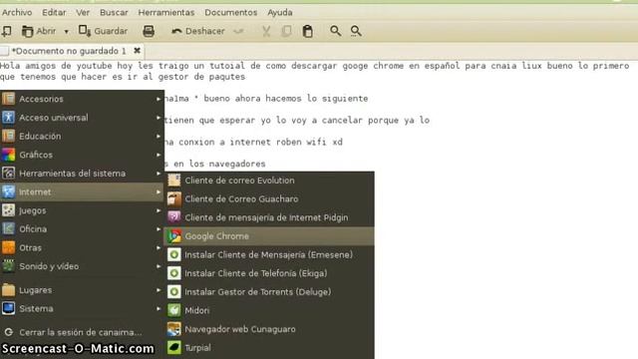Click the copy icon in the toolbar
638x359 pixels.
click(286, 31)
